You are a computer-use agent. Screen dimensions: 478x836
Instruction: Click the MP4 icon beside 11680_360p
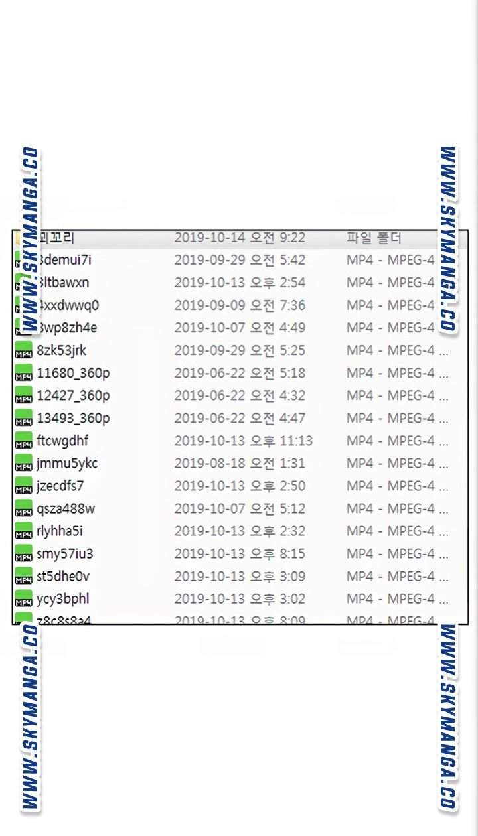pos(23,374)
